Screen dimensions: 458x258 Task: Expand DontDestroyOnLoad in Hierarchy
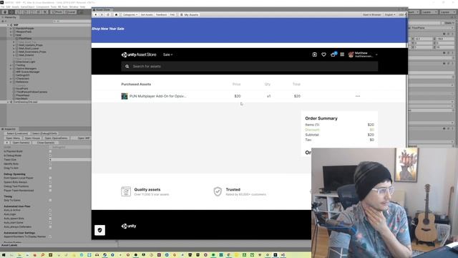tap(8, 102)
